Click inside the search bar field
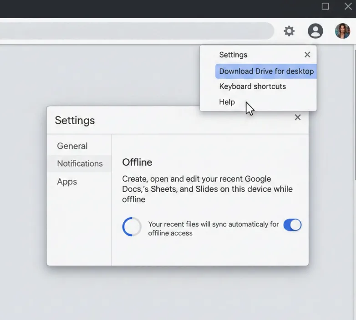Screen dimensions: 356x320 pos(137,31)
